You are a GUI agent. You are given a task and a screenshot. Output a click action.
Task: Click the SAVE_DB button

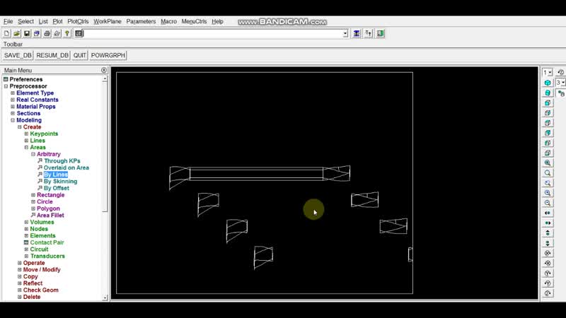18,55
